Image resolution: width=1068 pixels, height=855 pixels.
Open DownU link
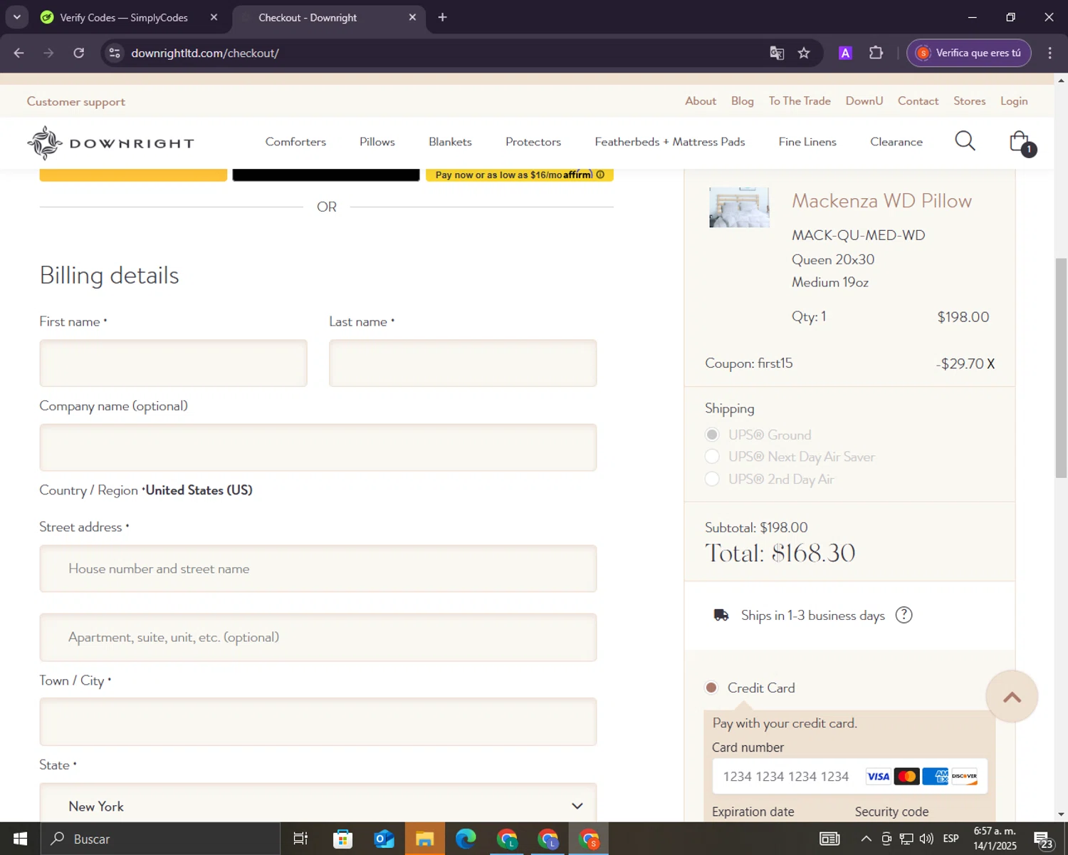tap(864, 100)
